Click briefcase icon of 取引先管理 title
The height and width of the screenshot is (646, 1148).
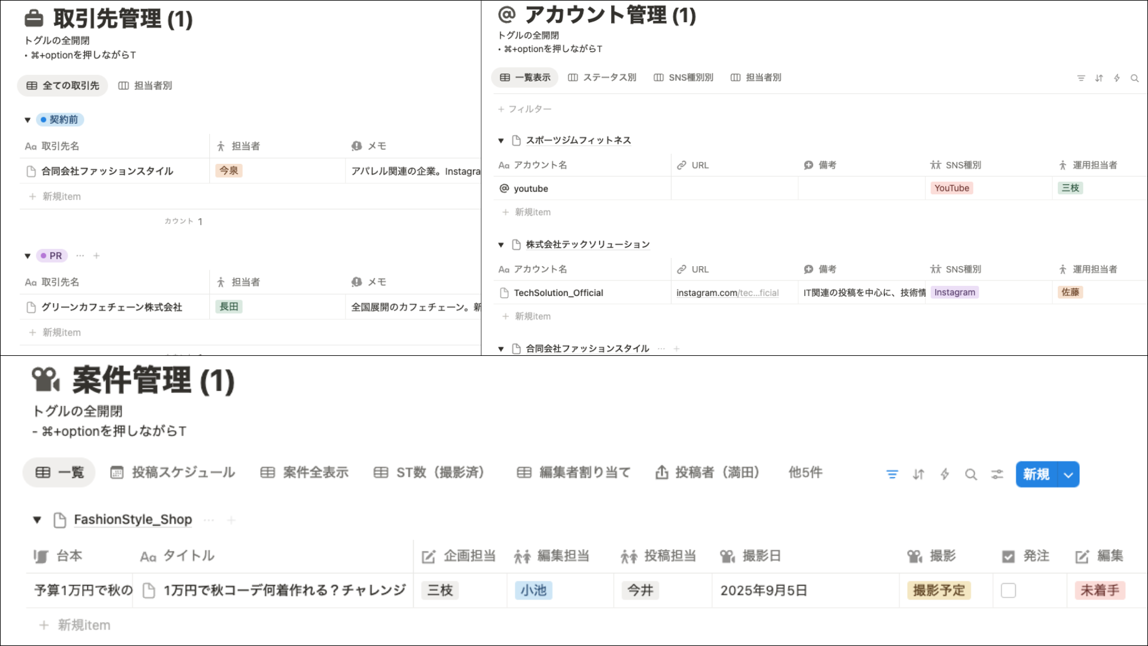(x=34, y=19)
